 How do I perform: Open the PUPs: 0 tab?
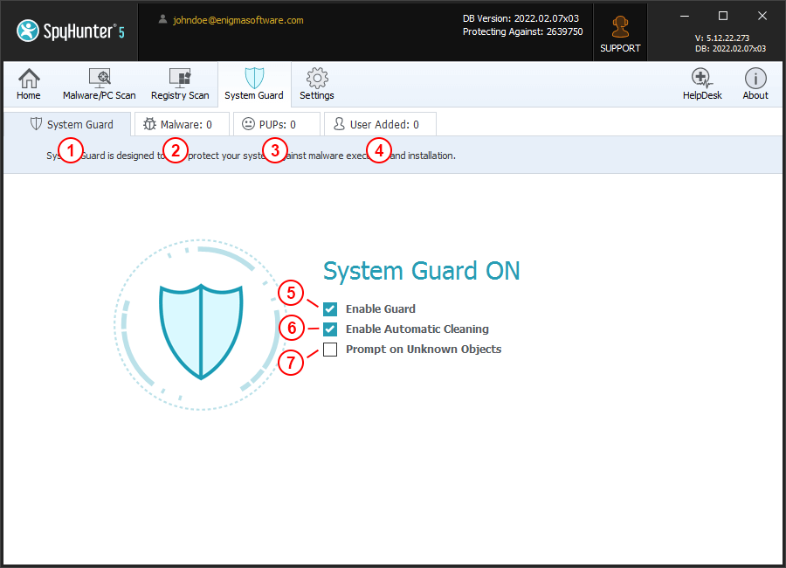[276, 125]
